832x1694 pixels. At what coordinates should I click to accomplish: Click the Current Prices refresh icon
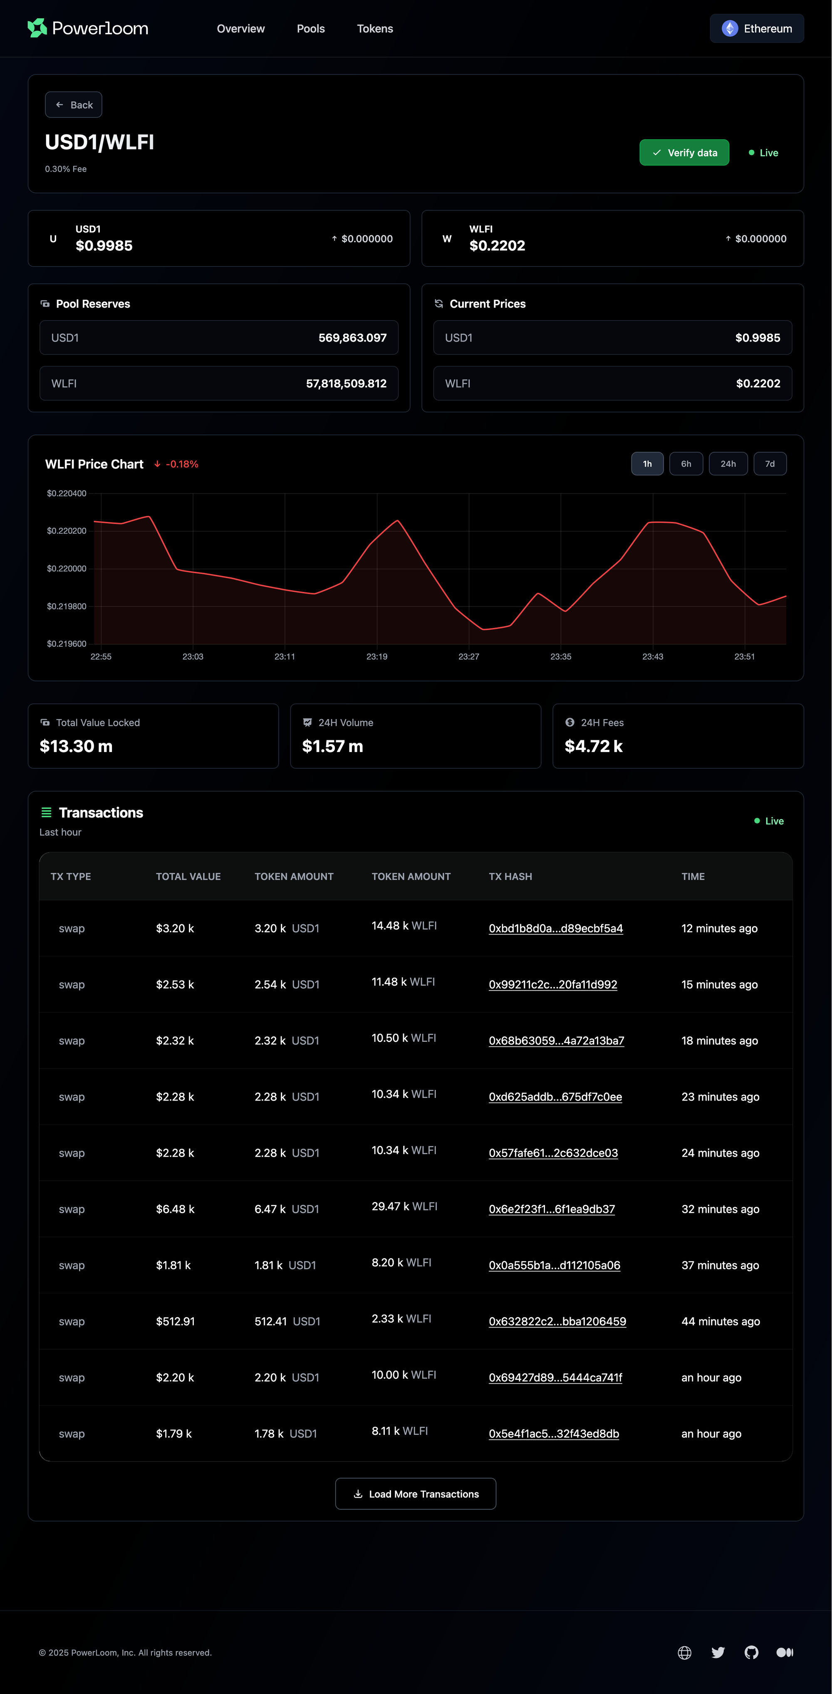(439, 304)
